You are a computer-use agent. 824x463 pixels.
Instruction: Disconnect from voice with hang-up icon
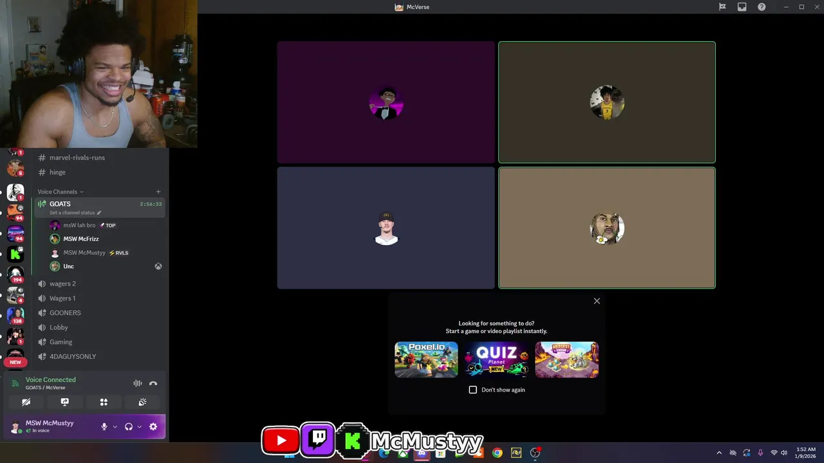coord(153,383)
